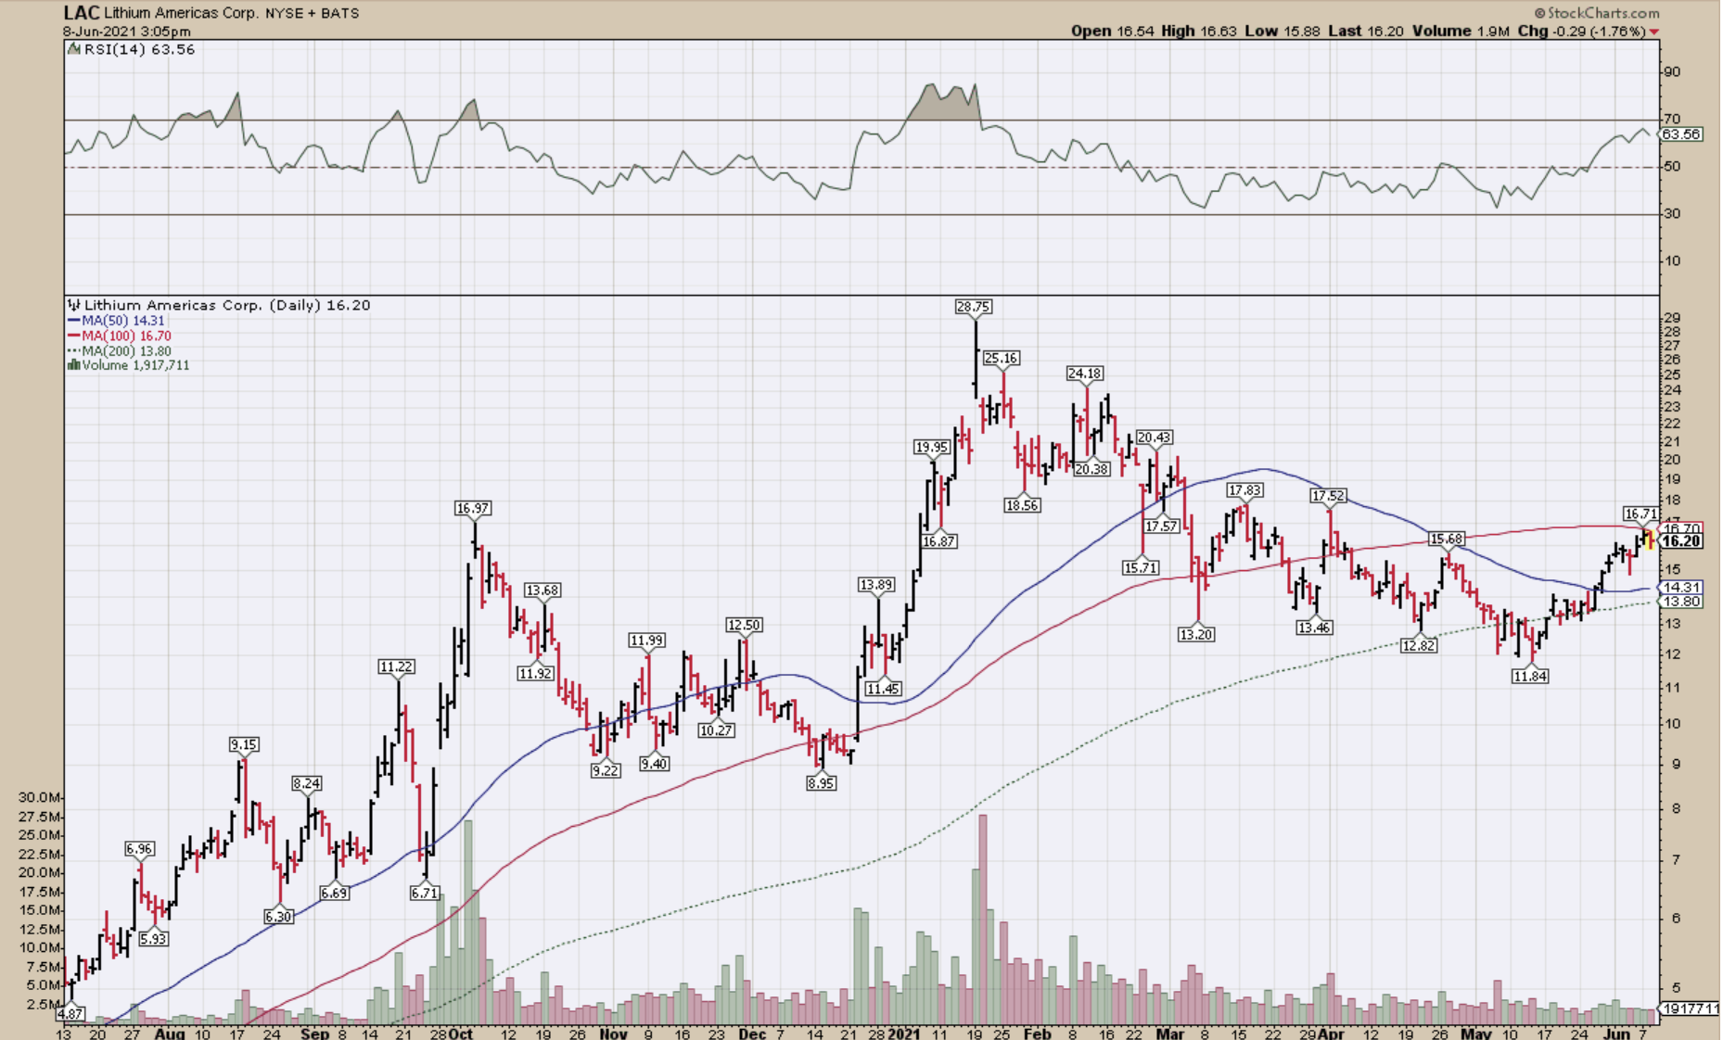Click the bold 16.20 last-price tag on axis

click(1681, 541)
